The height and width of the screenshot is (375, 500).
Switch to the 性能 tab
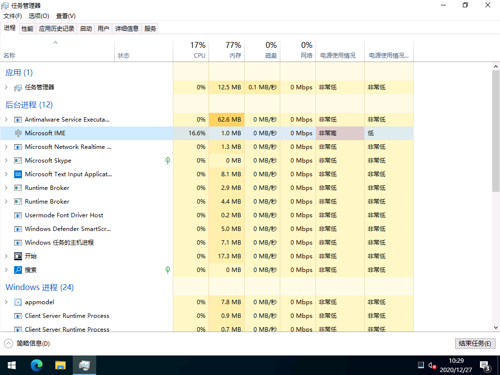[27, 29]
